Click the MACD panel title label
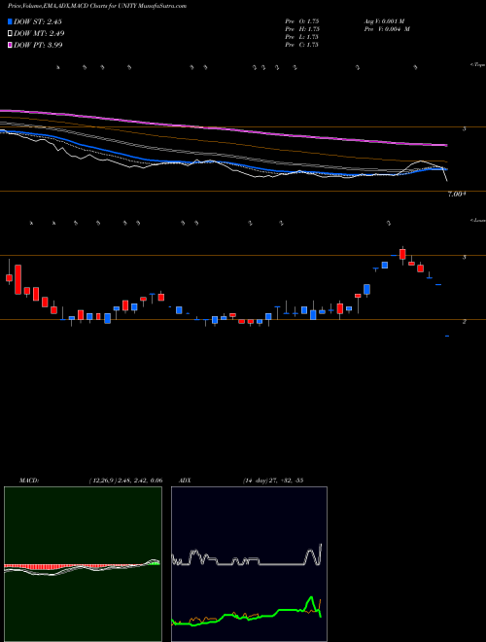Image resolution: width=486 pixels, height=642 pixels. [28, 480]
